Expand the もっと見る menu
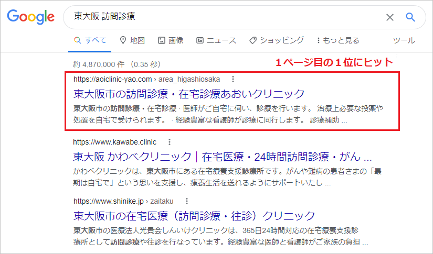This screenshot has width=433, height=254. click(339, 40)
